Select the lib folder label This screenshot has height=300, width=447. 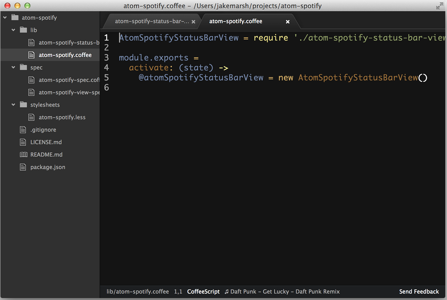tap(34, 30)
